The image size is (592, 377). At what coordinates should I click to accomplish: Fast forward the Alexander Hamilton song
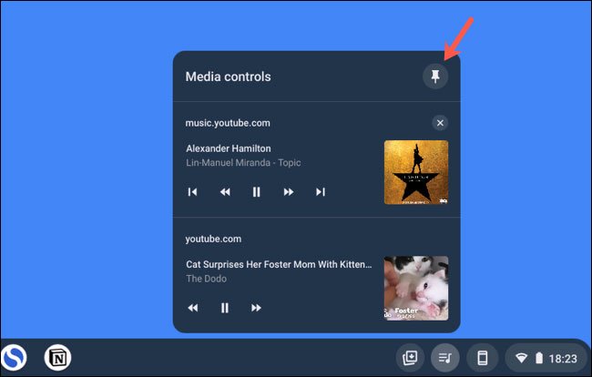point(289,192)
